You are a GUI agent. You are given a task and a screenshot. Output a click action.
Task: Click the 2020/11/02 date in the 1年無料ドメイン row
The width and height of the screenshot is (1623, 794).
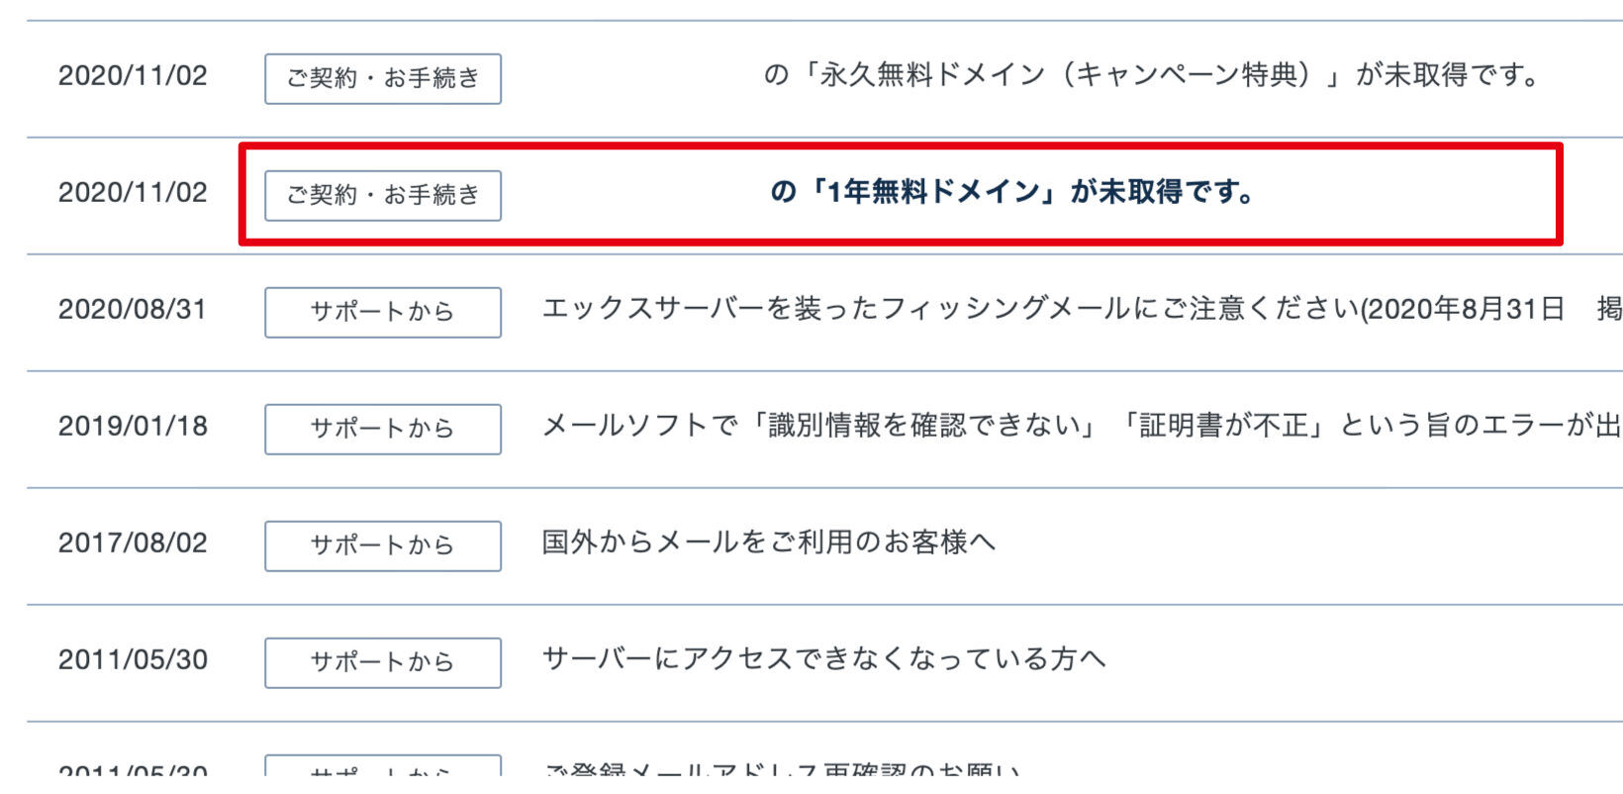[x=133, y=193]
